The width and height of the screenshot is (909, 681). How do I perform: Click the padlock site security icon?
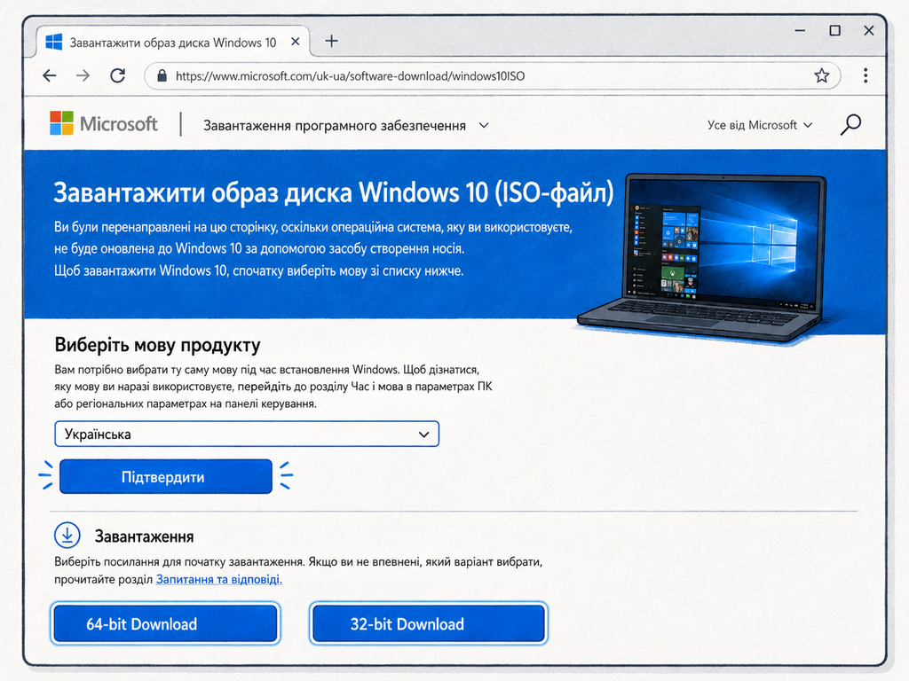pyautogui.click(x=162, y=76)
